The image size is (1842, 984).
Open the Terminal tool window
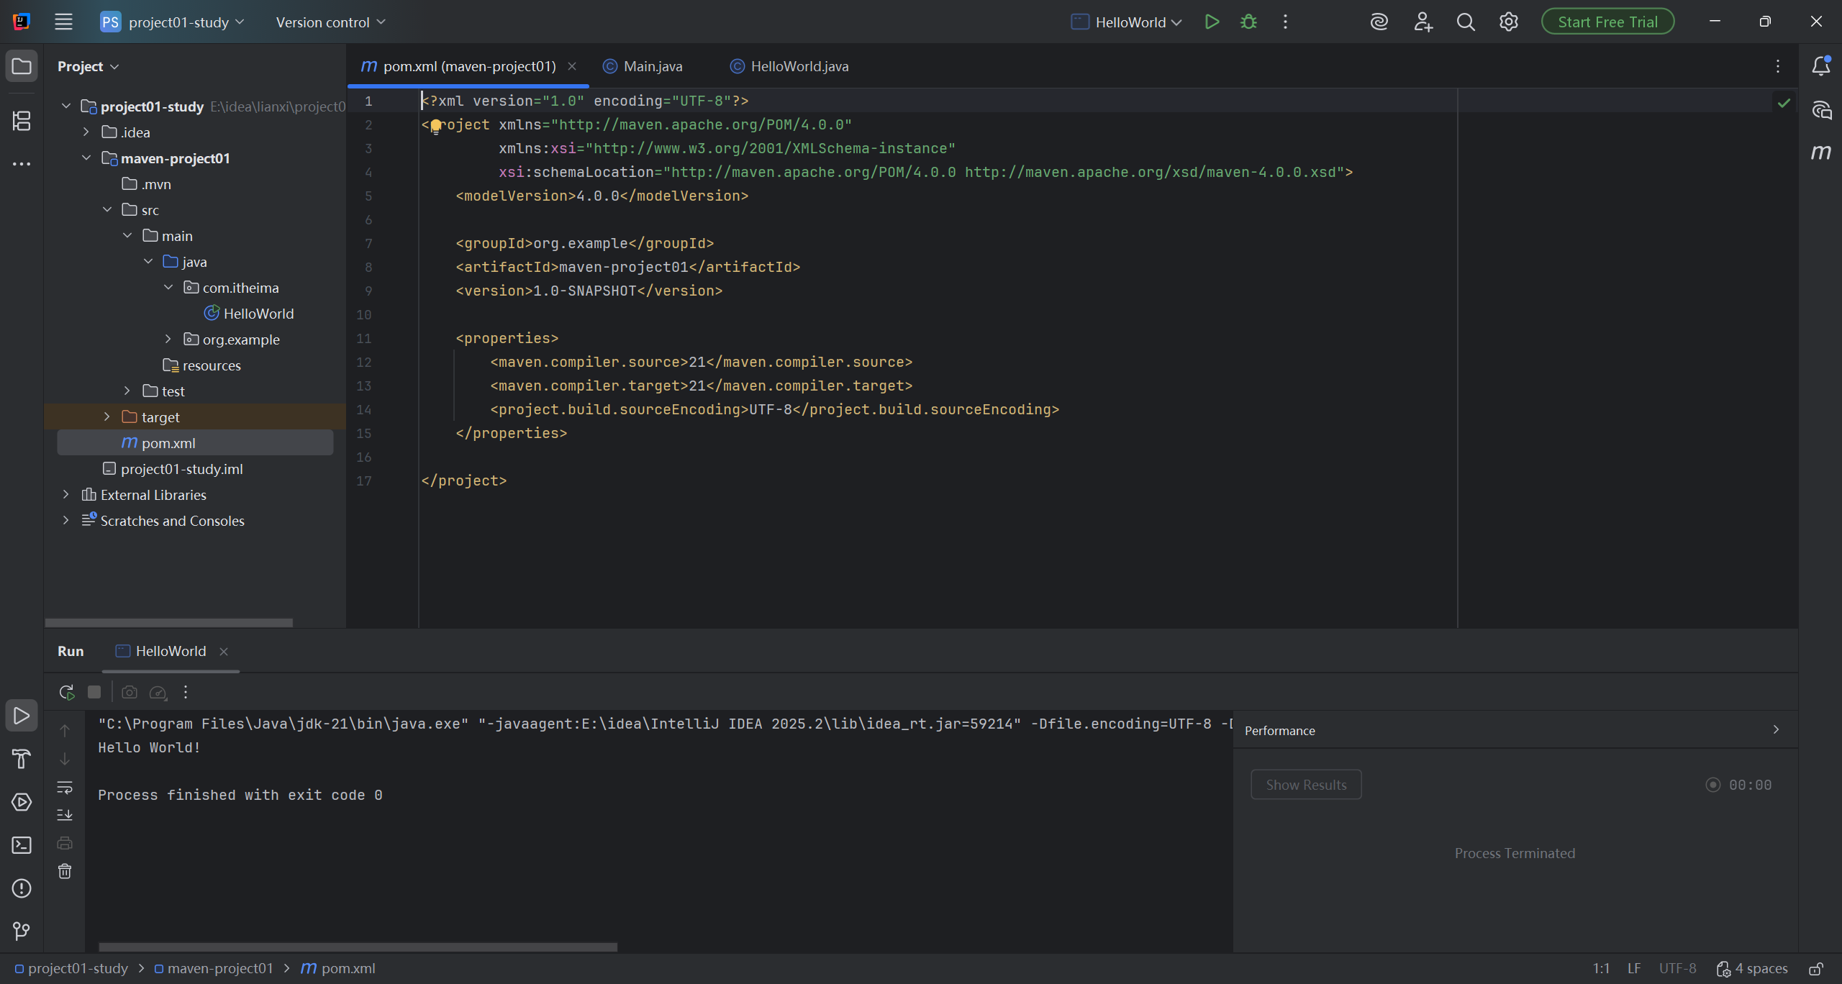click(x=22, y=845)
